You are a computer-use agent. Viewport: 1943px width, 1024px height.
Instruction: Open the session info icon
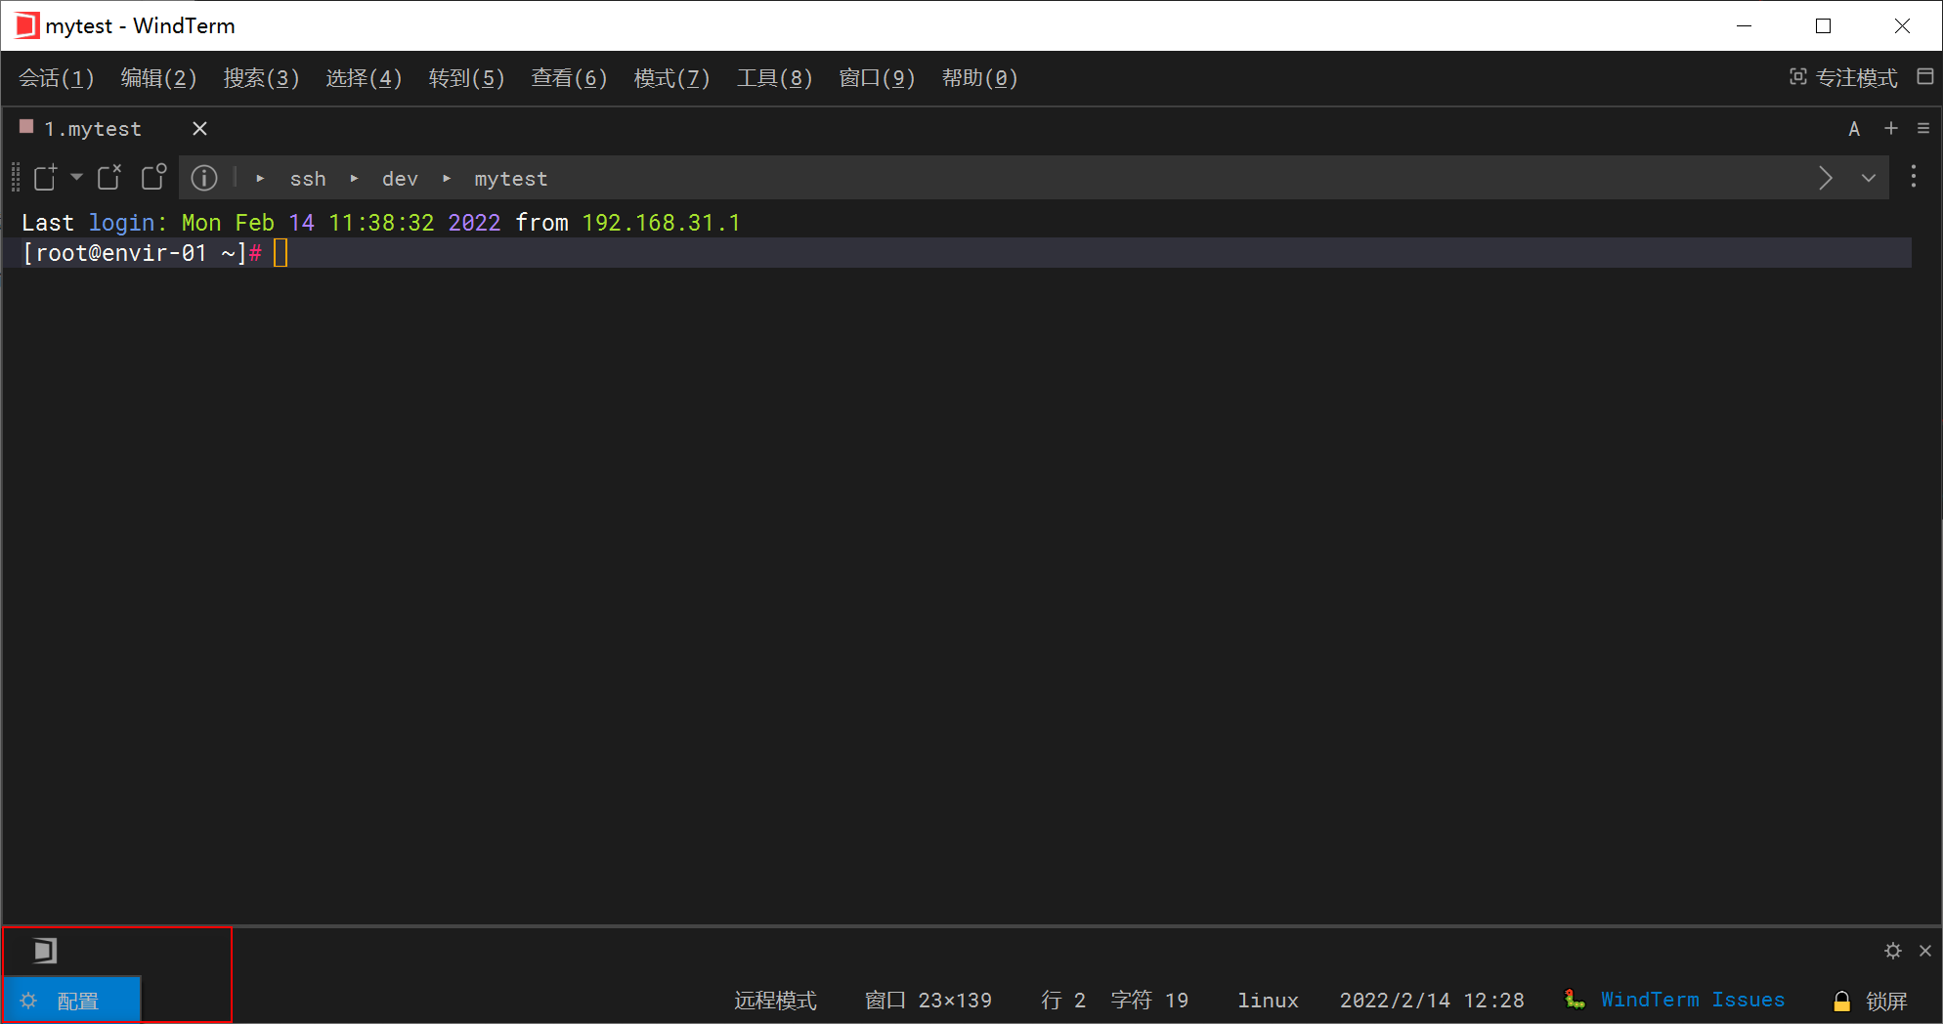click(204, 178)
